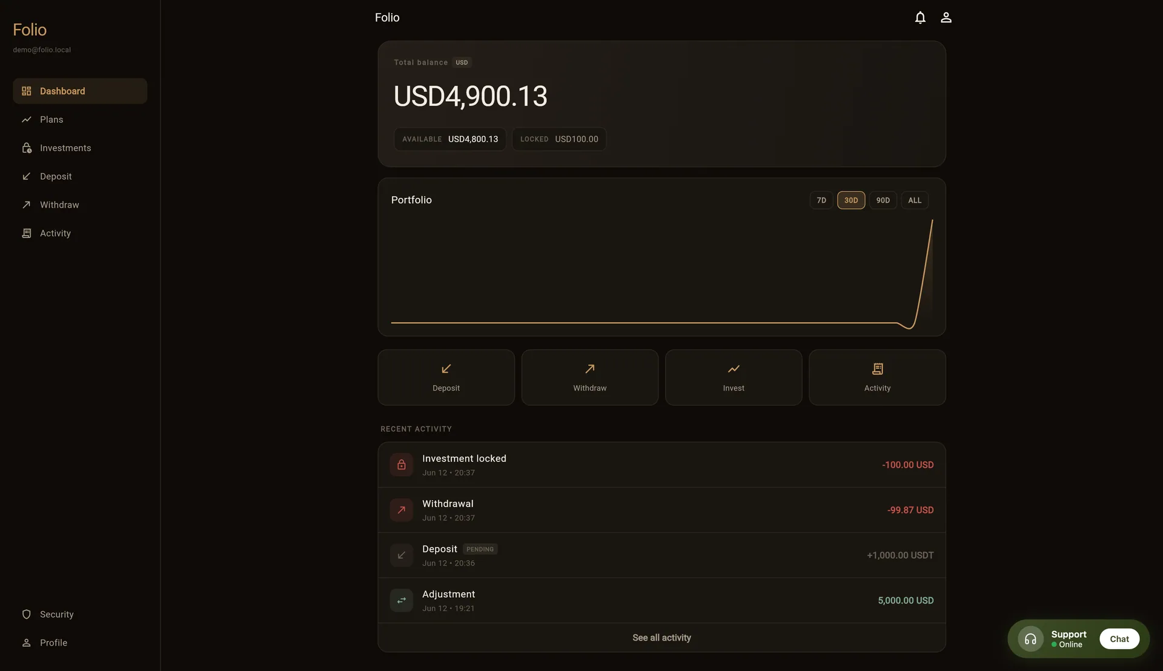
Task: Click the lock icon beside Investment locked
Action: click(x=402, y=464)
